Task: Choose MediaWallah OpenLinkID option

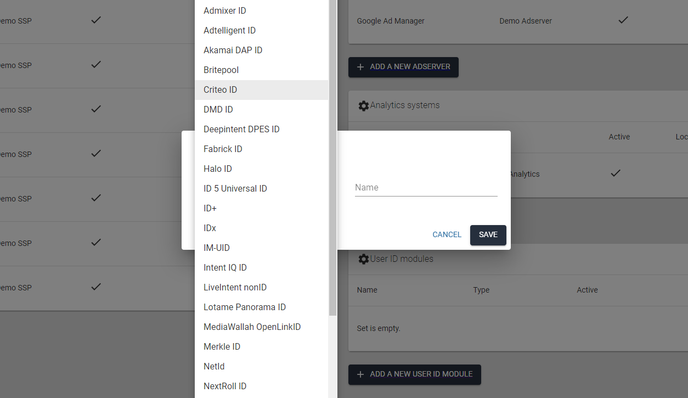Action: [x=262, y=327]
